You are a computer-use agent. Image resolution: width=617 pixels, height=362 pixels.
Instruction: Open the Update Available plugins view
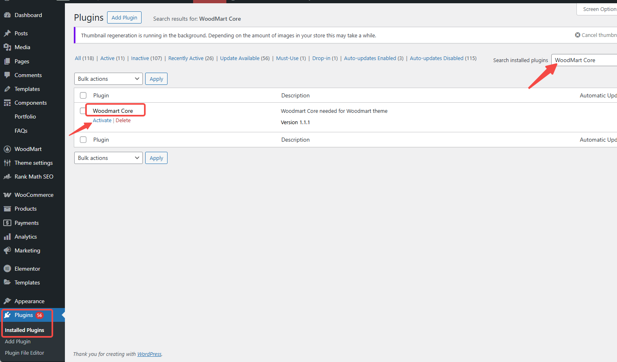tap(240, 58)
